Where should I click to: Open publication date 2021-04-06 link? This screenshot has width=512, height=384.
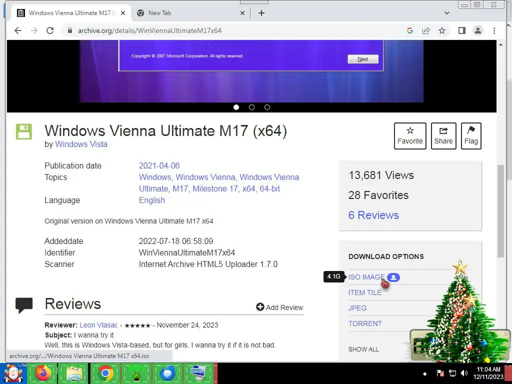pos(159,166)
